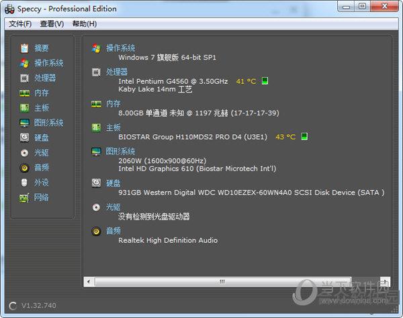Open 内存 section from the sidebar

[x=42, y=93]
